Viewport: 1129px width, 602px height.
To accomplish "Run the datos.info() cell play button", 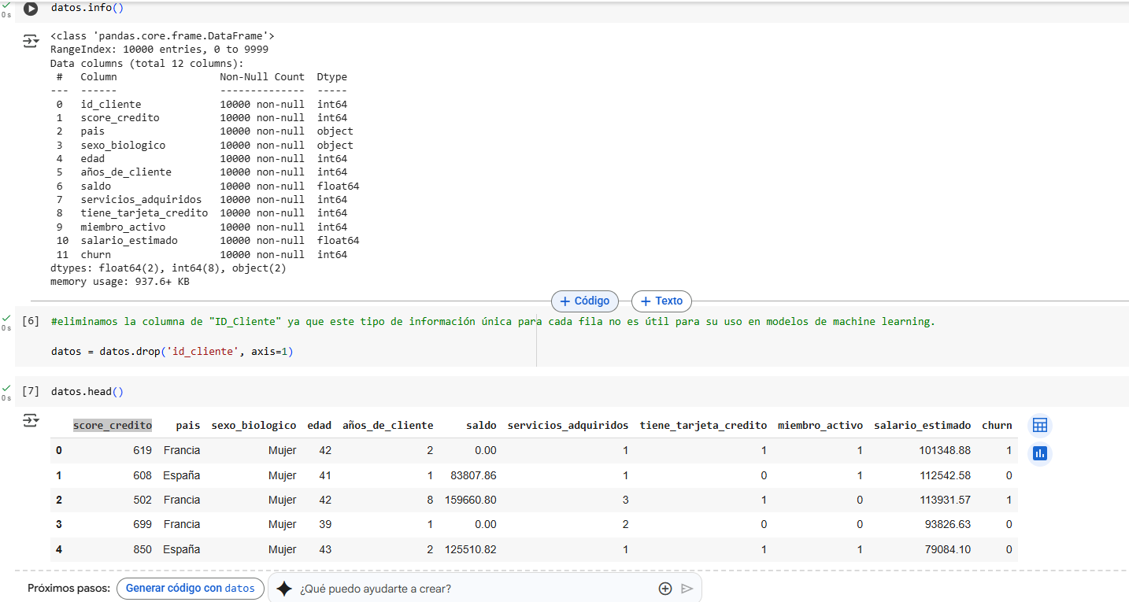I will 30,9.
